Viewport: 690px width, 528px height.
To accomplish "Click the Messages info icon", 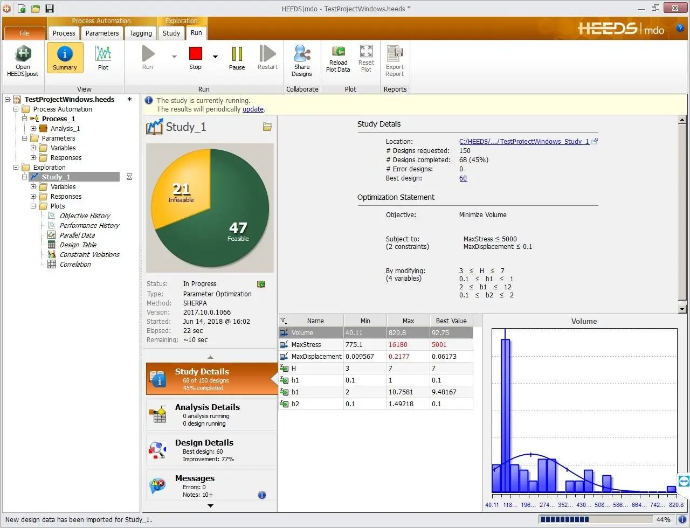I will click(x=262, y=495).
